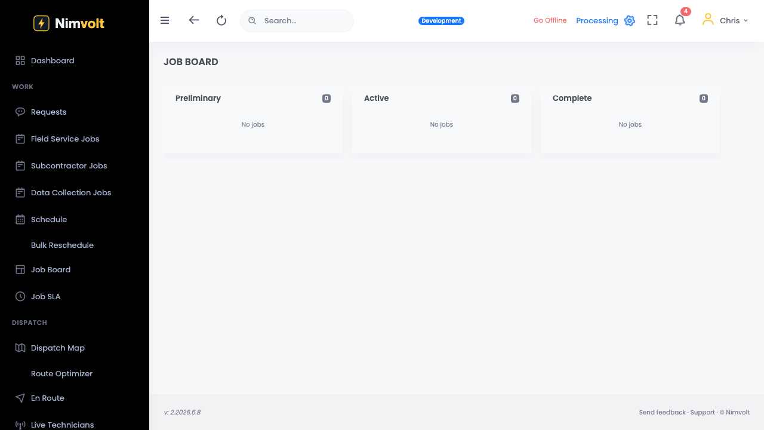This screenshot has height=430, width=764.
Task: Click the Job SLA clock icon
Action: tap(20, 296)
